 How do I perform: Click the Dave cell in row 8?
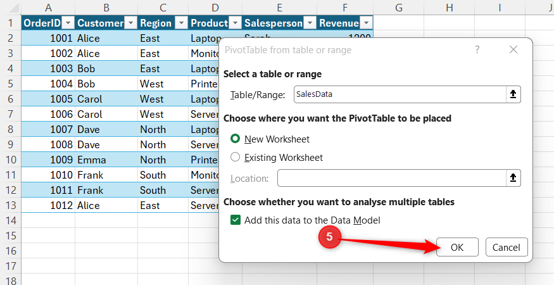point(106,129)
